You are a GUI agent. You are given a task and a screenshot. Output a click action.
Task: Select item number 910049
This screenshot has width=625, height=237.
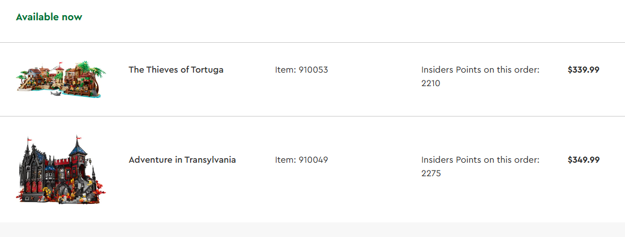click(301, 160)
